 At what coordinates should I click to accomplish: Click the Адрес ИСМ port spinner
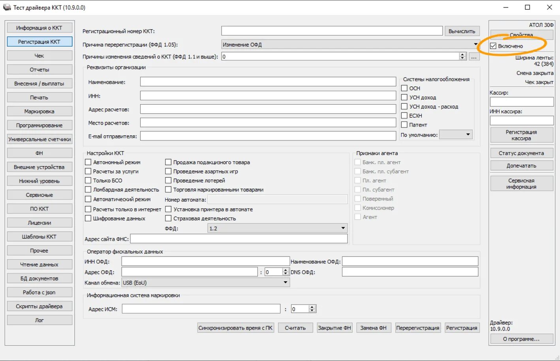tap(312, 309)
